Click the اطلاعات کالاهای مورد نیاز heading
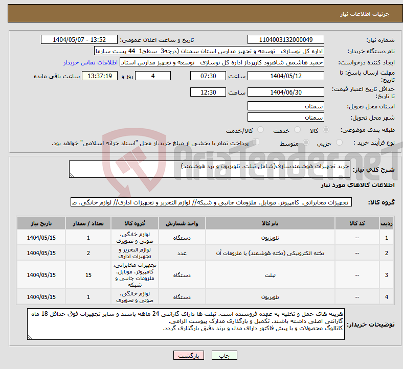Viewport: 403px width, 369px height. (357, 185)
